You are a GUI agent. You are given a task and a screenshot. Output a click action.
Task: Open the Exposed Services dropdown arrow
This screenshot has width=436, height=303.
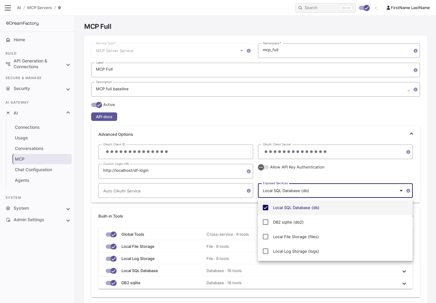tap(401, 191)
